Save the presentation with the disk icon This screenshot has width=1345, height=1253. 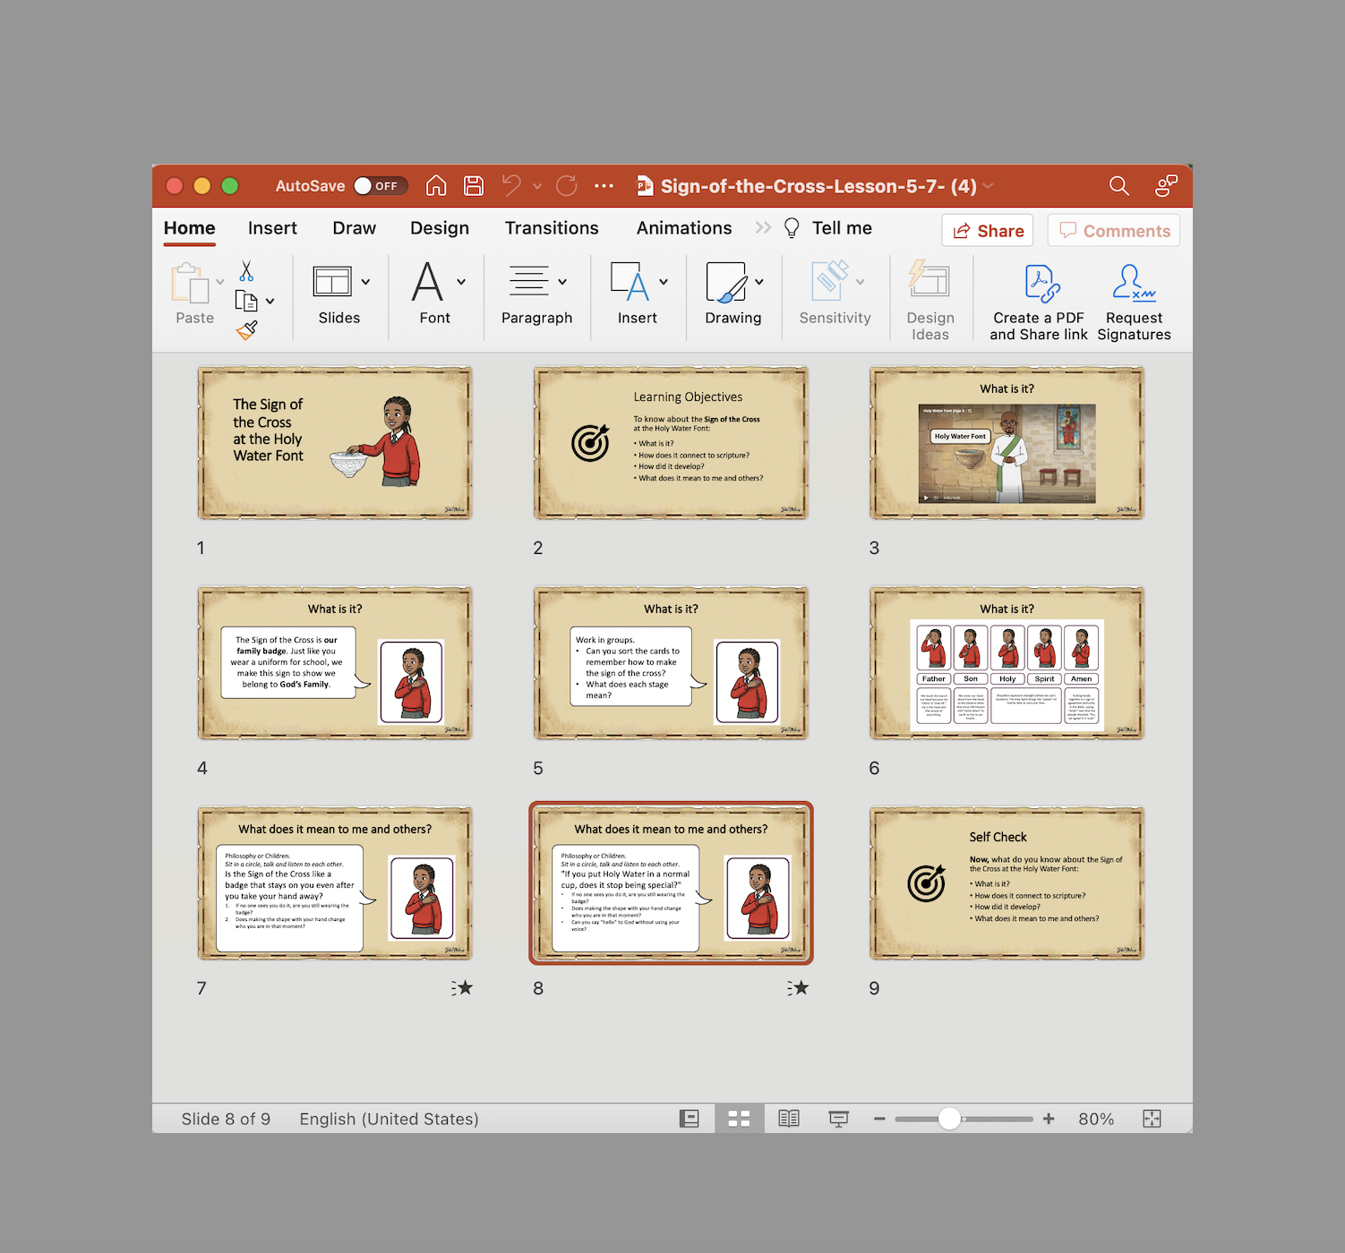(x=474, y=185)
